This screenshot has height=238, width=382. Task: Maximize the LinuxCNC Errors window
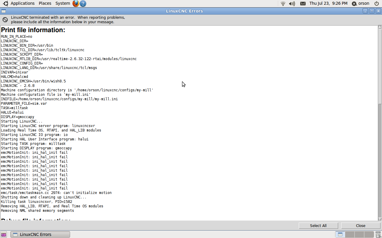pos(372,11)
